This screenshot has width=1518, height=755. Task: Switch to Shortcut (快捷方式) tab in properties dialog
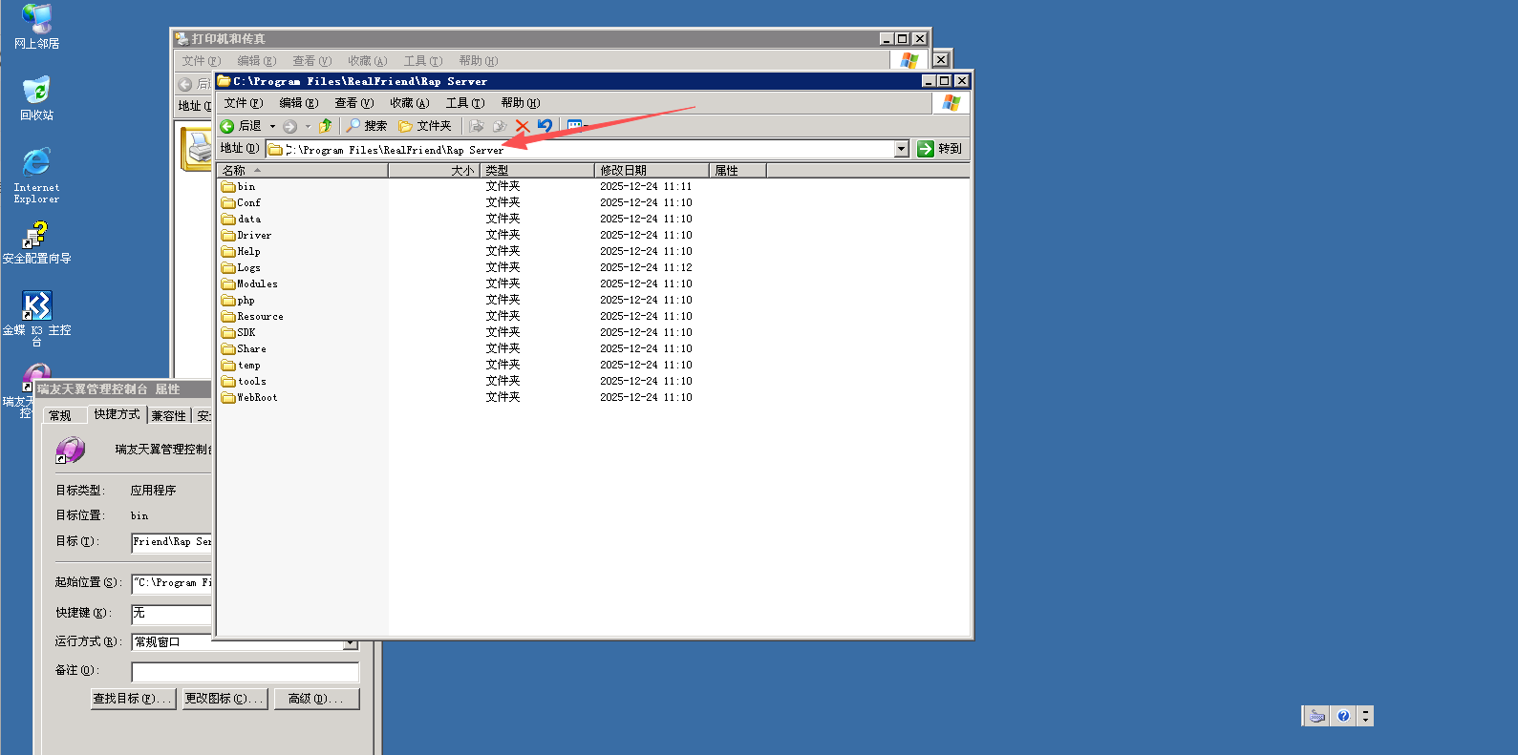click(117, 414)
